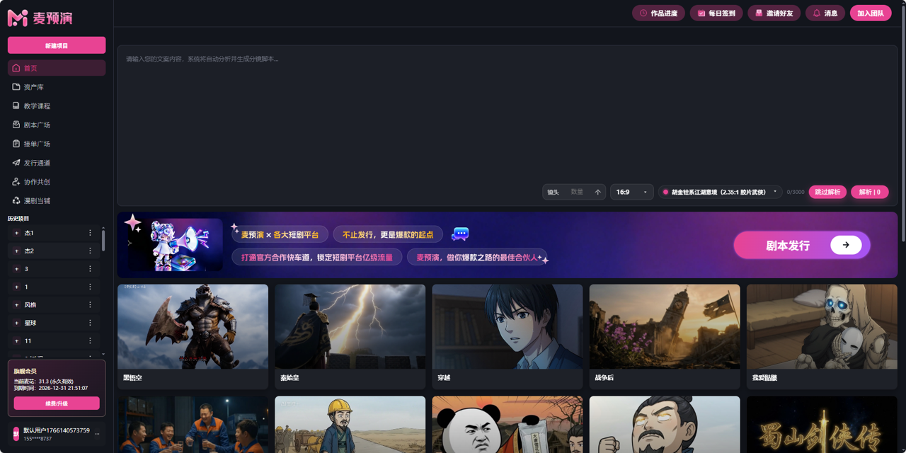Click the 新建项目 button
This screenshot has width=906, height=453.
pos(57,45)
